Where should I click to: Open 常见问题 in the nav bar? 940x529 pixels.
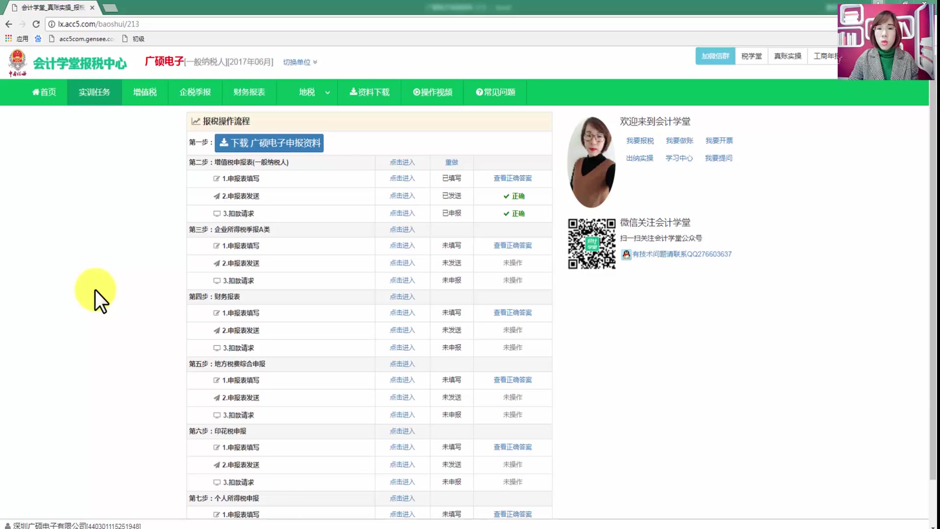(x=495, y=92)
